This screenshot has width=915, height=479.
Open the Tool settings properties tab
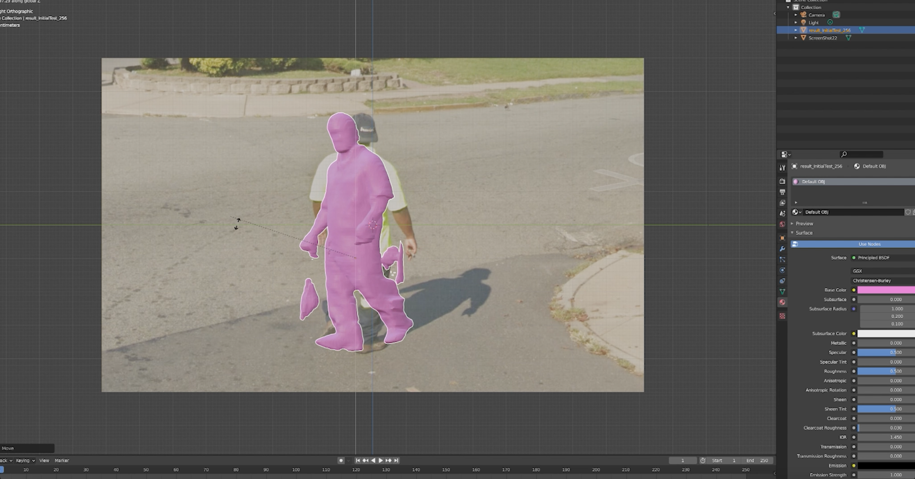[782, 167]
